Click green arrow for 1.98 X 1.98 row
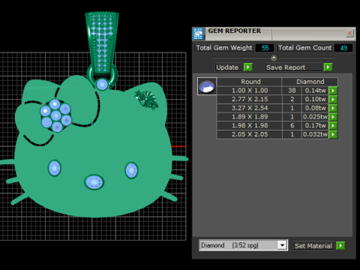 pyautogui.click(x=333, y=125)
